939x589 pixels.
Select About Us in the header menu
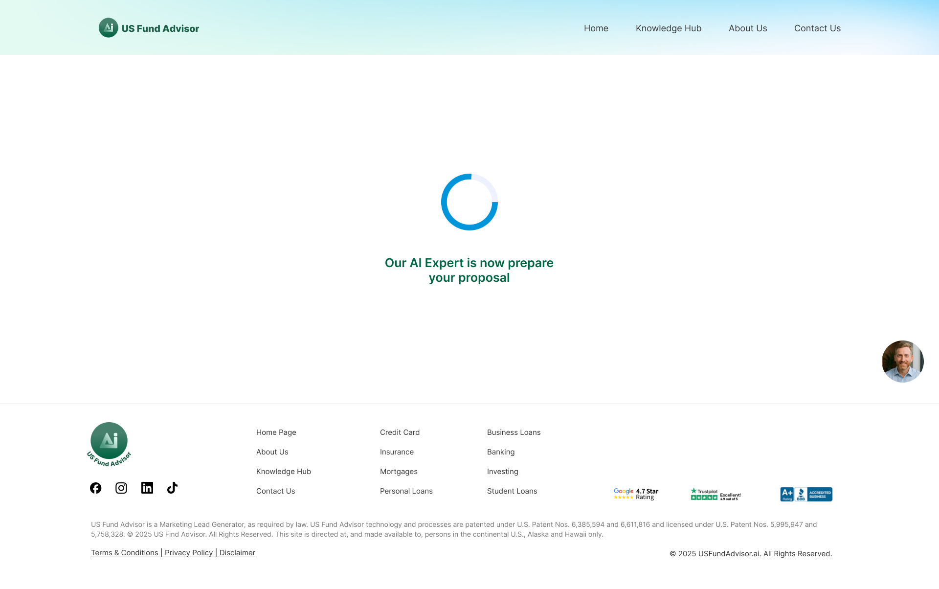(x=747, y=28)
